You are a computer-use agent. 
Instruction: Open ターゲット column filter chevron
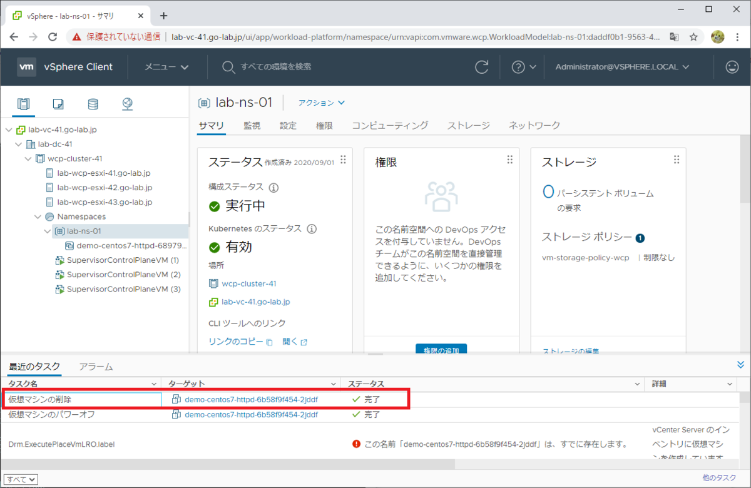[334, 384]
